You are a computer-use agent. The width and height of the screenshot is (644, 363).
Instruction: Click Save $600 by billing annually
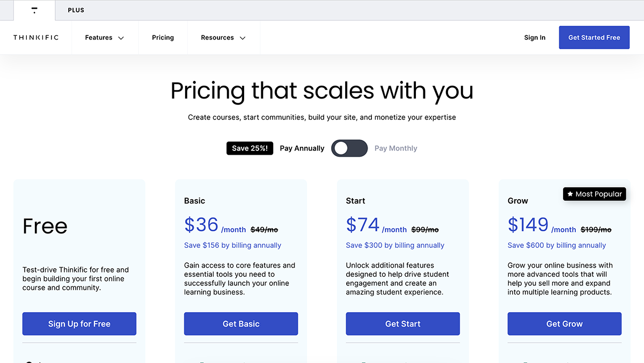click(556, 245)
